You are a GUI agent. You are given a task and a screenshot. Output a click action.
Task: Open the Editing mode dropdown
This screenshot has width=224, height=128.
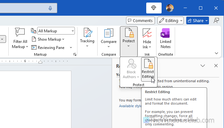[x=171, y=20]
